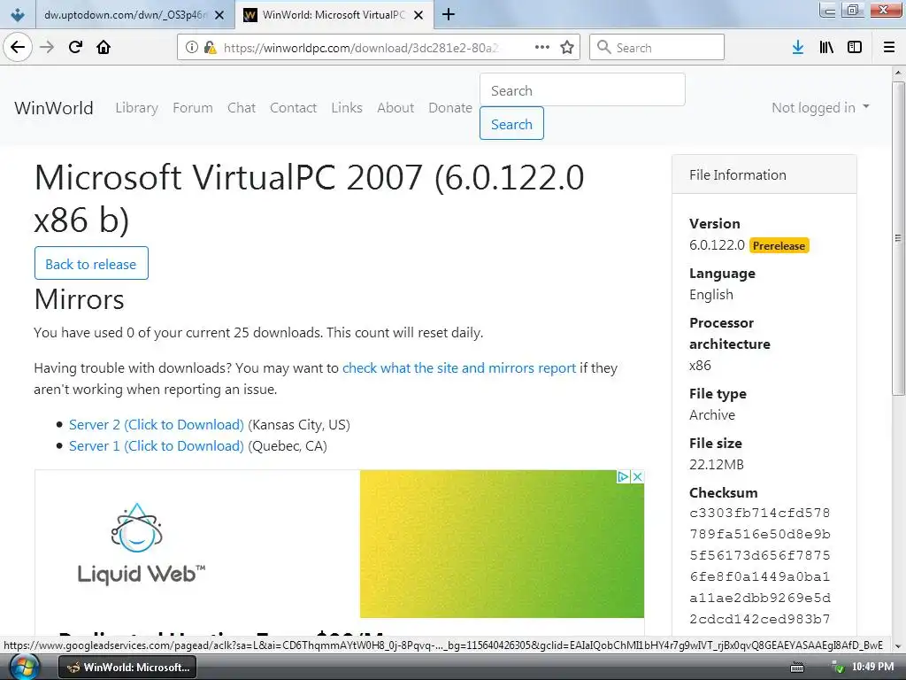Click the 22.12MB file size value
This screenshot has width=906, height=680.
tap(716, 464)
